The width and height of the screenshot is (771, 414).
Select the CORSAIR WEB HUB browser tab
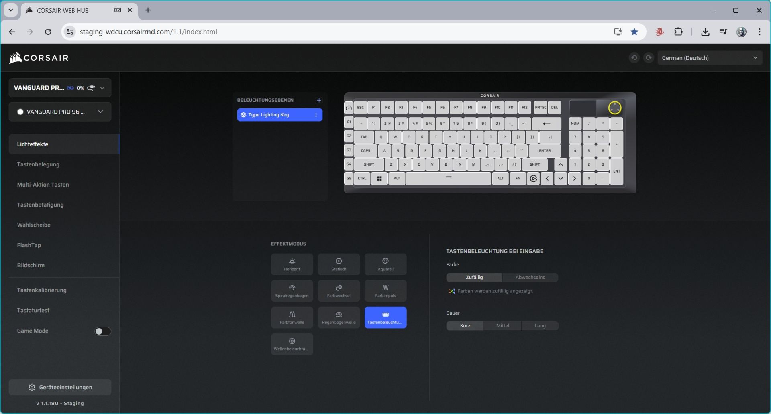pyautogui.click(x=79, y=11)
